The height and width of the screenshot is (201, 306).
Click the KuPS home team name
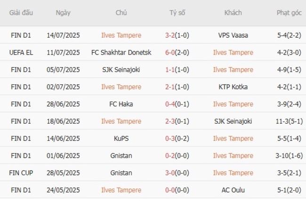[121, 138]
